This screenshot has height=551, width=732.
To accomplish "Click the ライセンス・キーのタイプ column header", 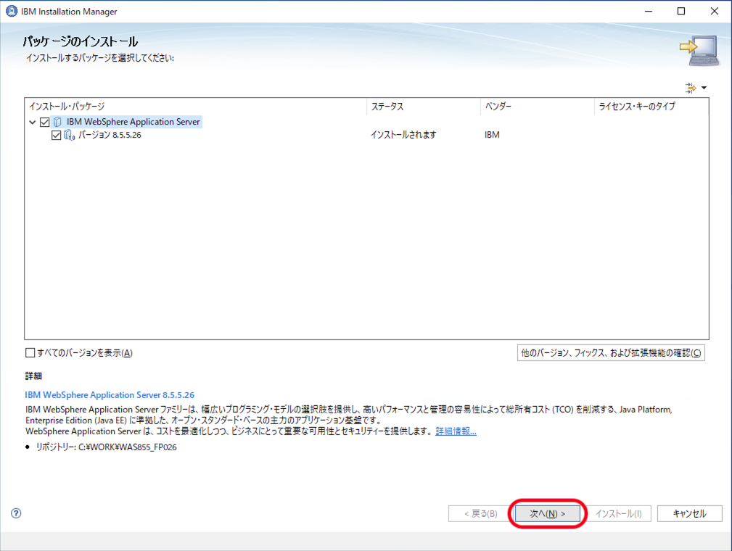I will pyautogui.click(x=651, y=107).
